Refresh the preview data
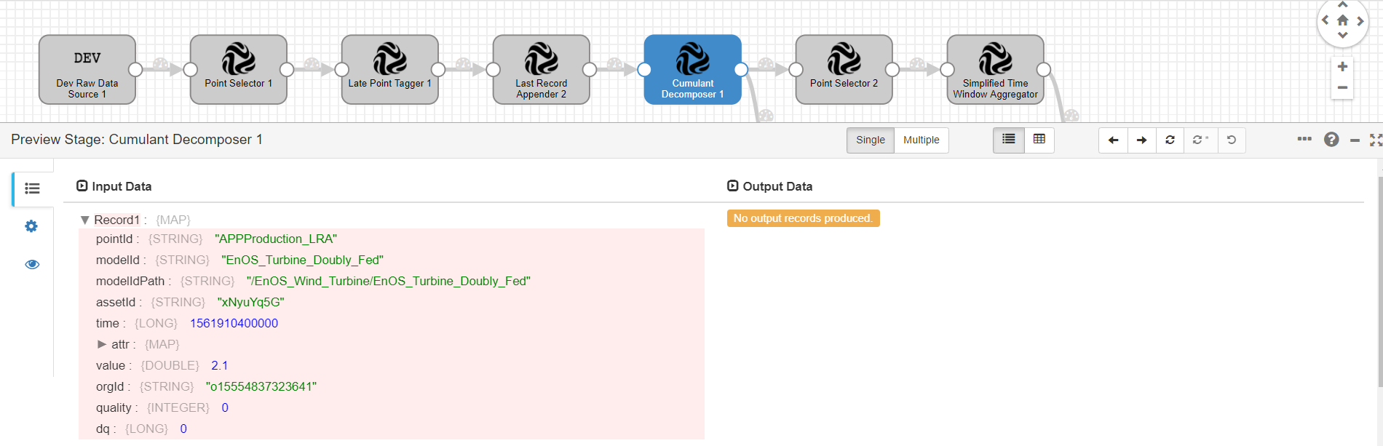The width and height of the screenshot is (1383, 446). coord(1170,140)
